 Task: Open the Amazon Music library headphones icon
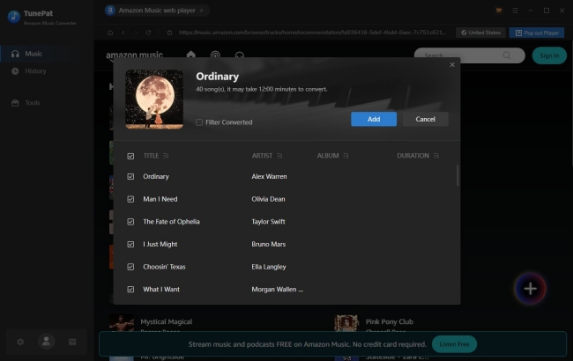point(240,55)
